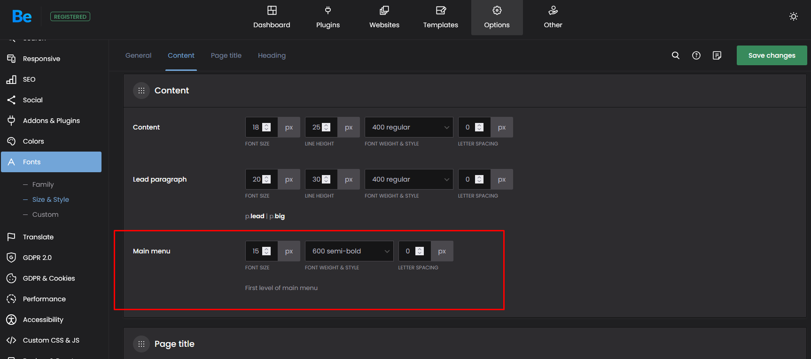Open Family under Fonts in sidebar

(43, 184)
